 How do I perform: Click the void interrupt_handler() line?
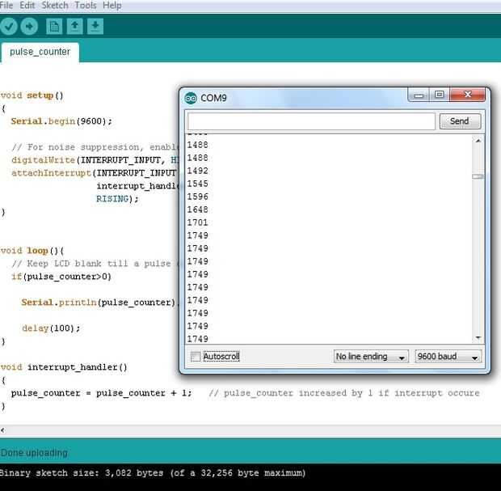tap(64, 367)
